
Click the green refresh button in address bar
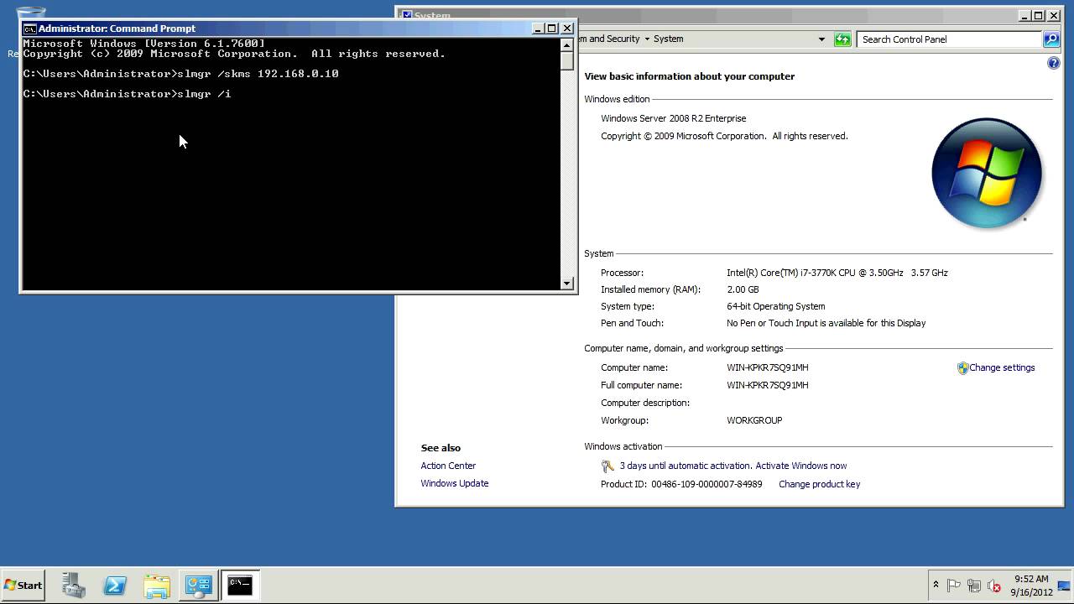pos(842,39)
